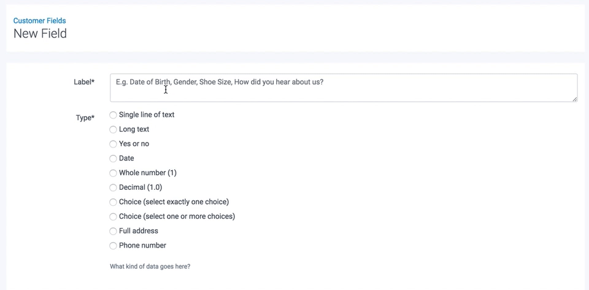589x290 pixels.
Task: Click the 'New Field' page heading
Action: tap(40, 34)
